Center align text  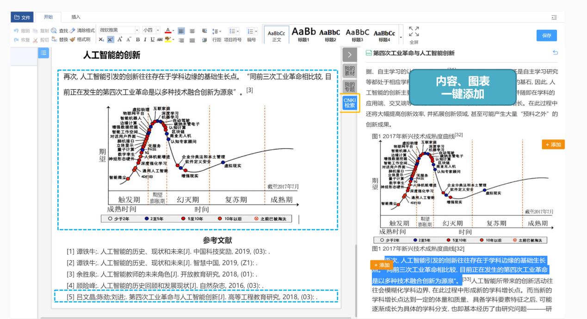(192, 30)
